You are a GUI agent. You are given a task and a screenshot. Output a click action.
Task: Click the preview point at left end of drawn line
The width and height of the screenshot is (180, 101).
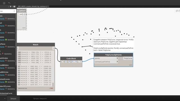(82, 47)
